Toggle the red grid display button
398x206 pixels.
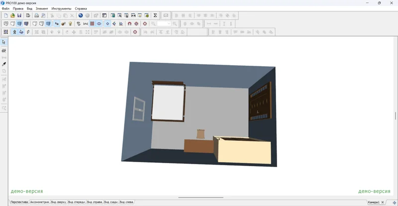(x=92, y=23)
